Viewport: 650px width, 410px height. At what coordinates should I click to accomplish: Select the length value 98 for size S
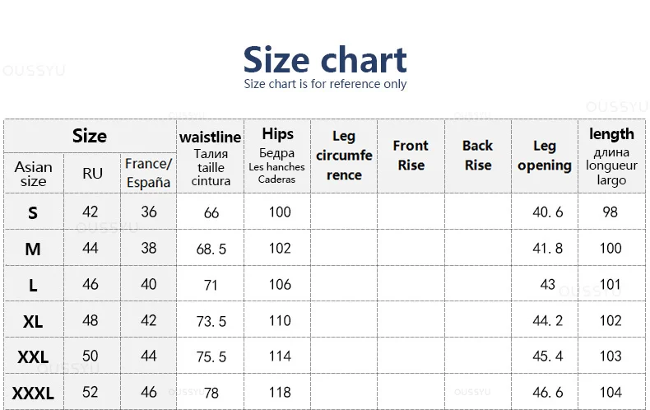coord(610,212)
